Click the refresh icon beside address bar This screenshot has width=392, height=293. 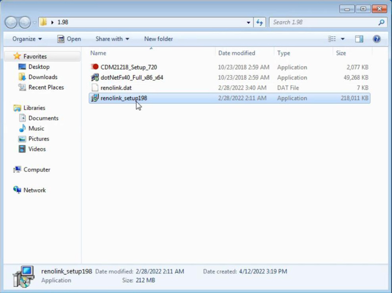(x=260, y=23)
